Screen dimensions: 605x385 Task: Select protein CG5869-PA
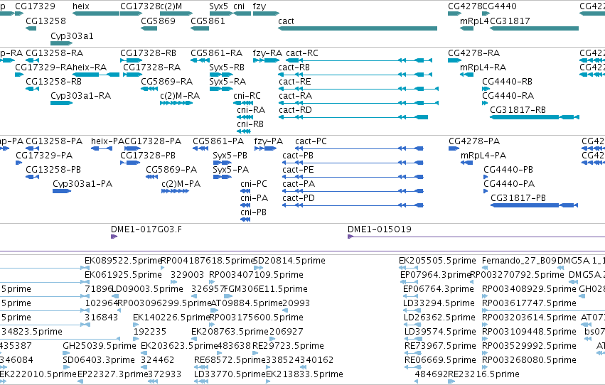171,170
